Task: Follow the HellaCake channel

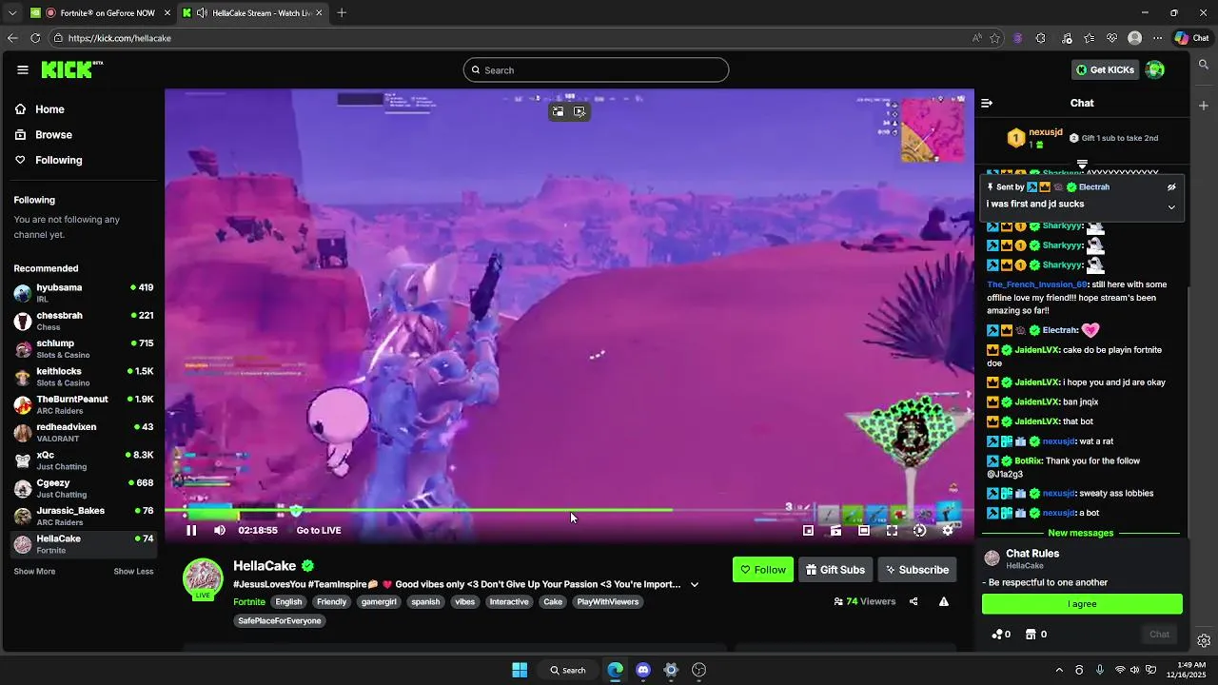Action: [763, 570]
